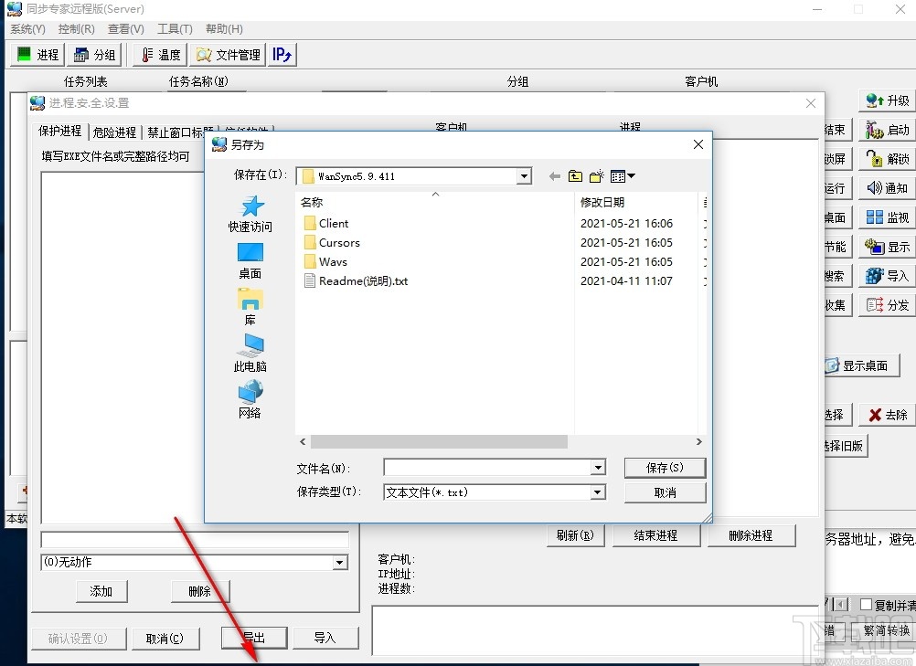Click the 监视 button in main window

tap(887, 217)
